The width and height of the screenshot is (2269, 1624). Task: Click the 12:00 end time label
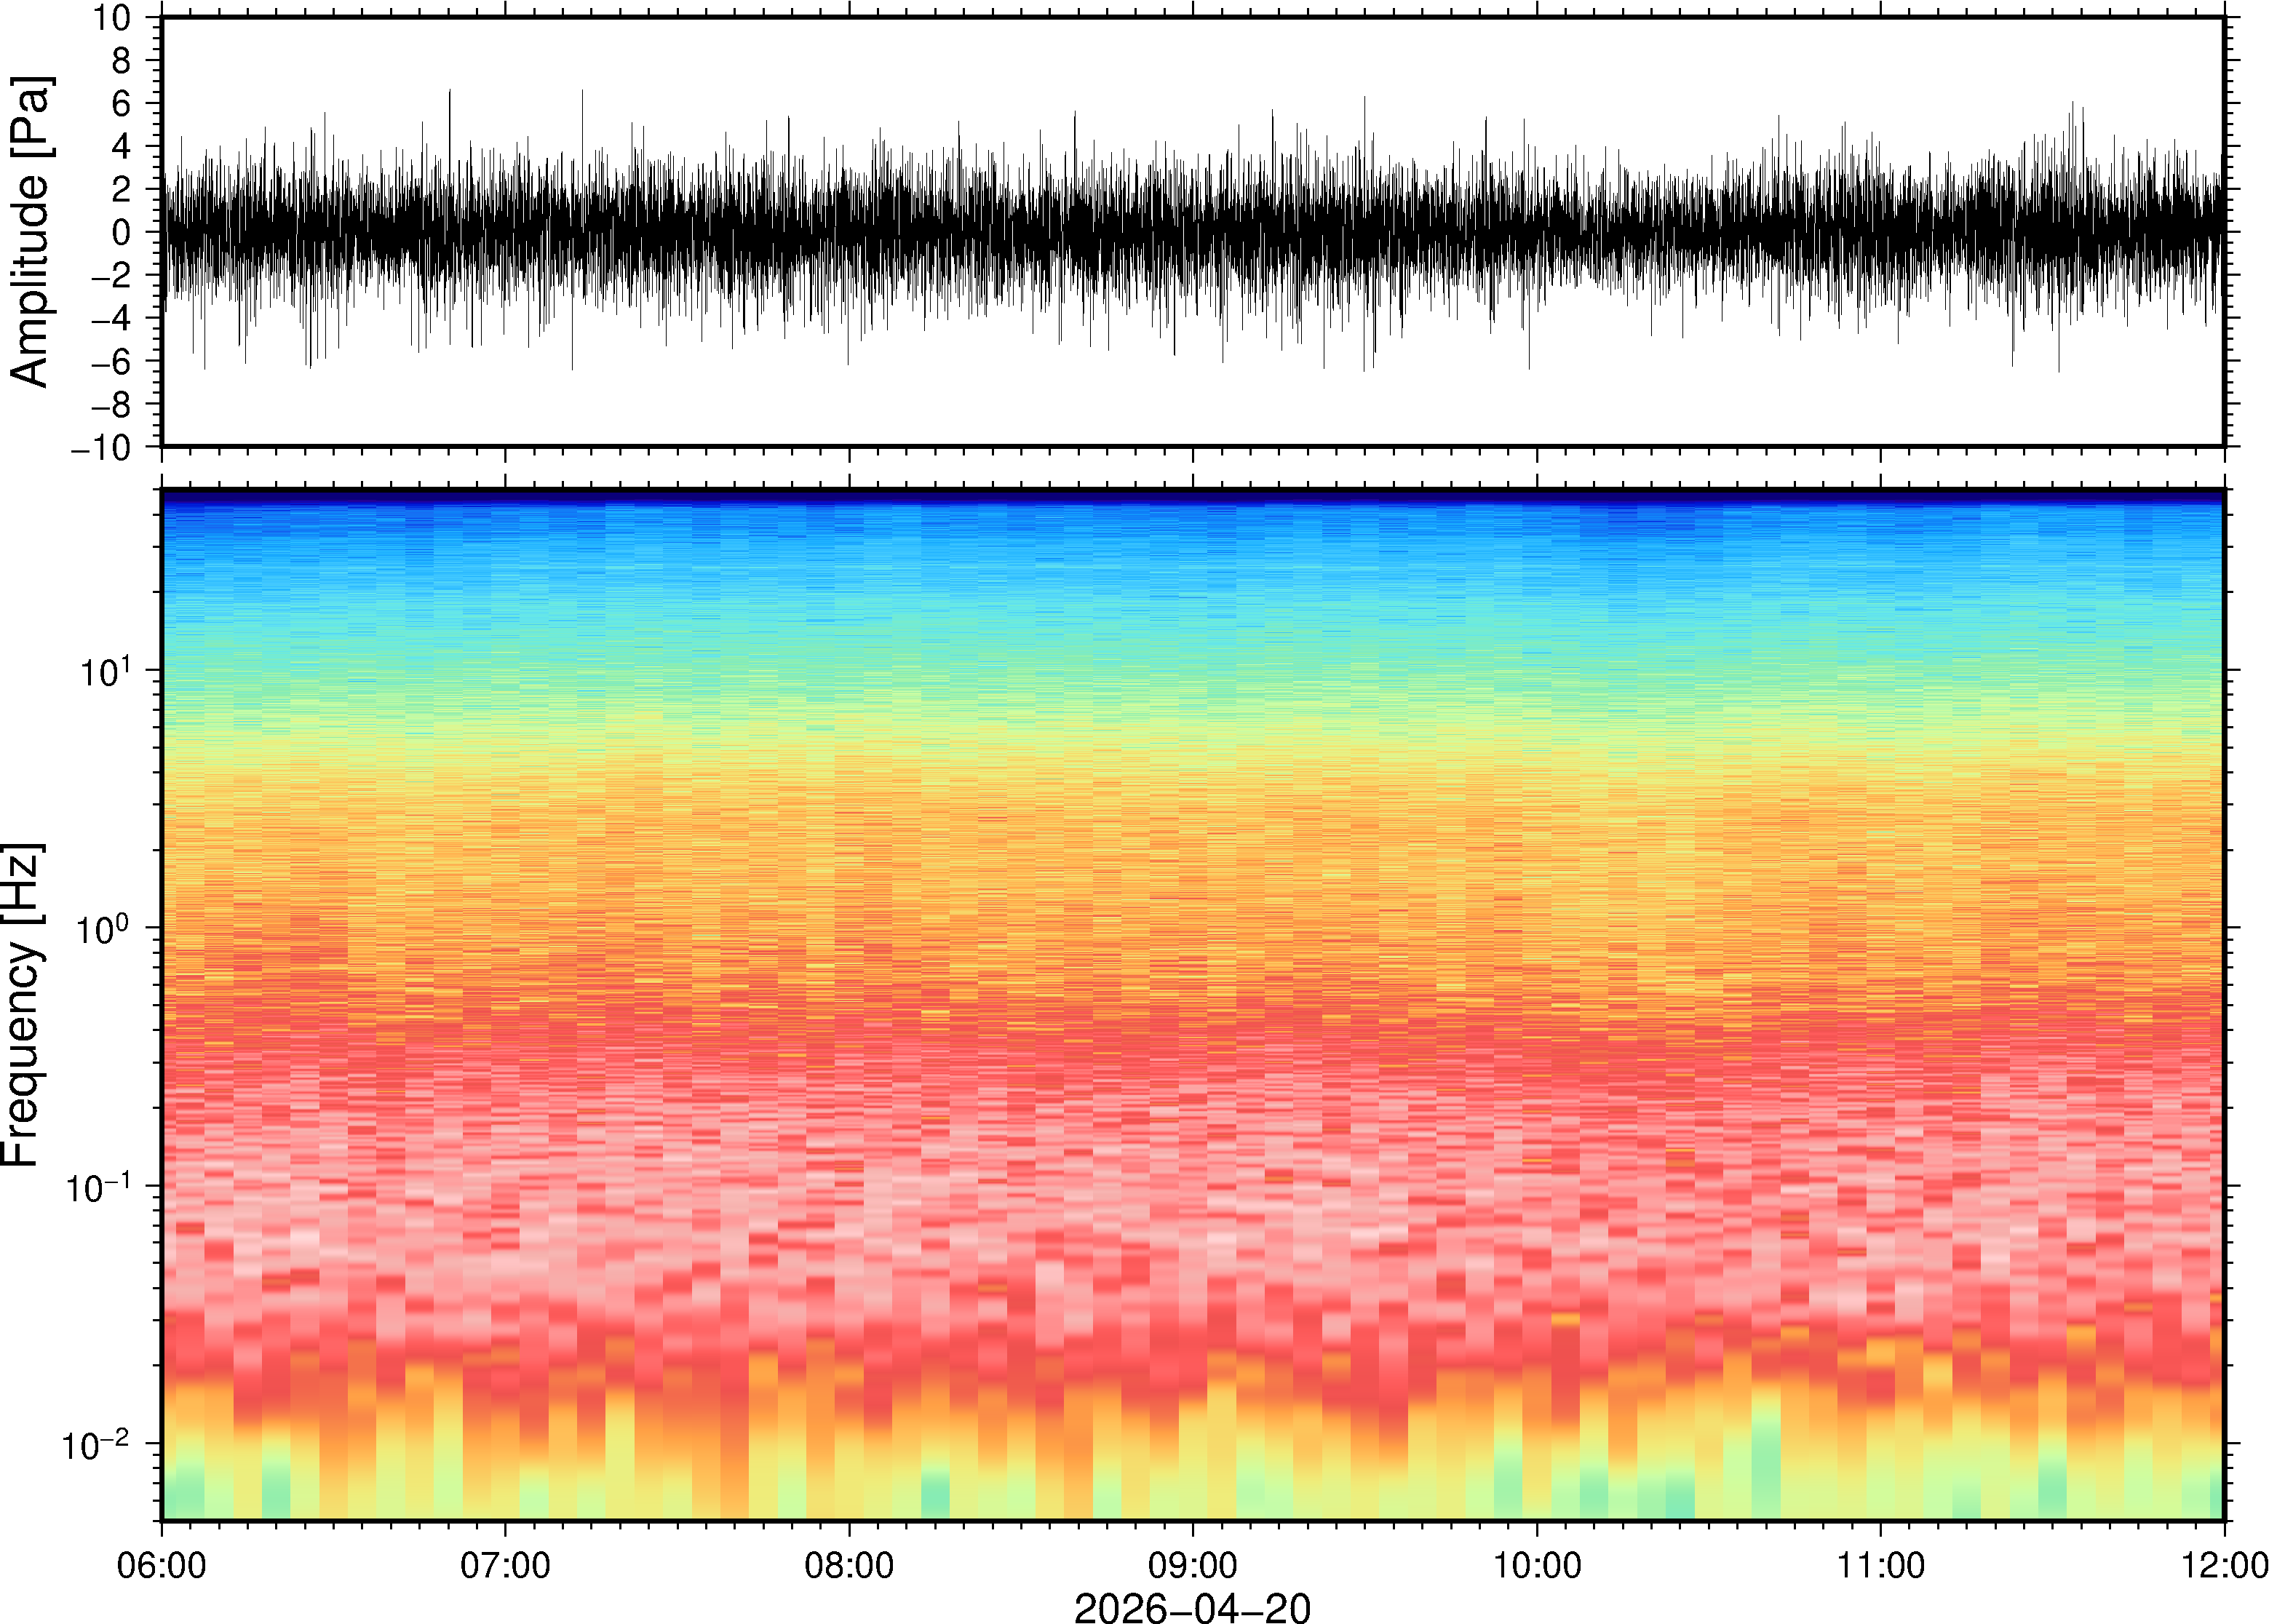click(x=2224, y=1565)
